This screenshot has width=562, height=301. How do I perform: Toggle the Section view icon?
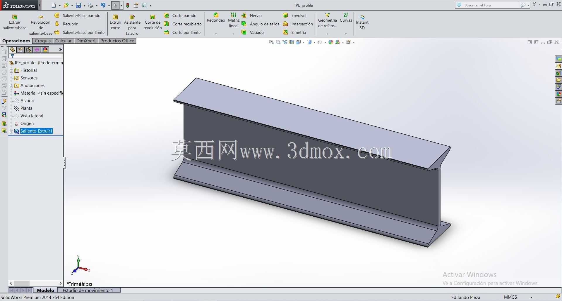292,42
